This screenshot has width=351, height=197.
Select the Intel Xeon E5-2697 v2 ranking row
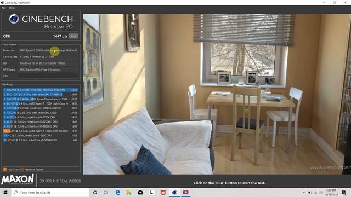(x=41, y=108)
